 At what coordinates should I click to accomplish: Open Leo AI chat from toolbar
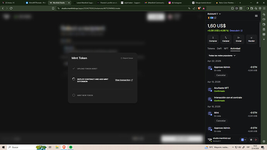[256, 9]
